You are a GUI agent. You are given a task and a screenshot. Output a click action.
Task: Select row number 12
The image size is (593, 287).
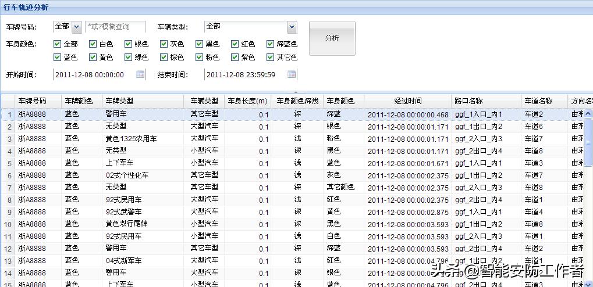click(8, 249)
